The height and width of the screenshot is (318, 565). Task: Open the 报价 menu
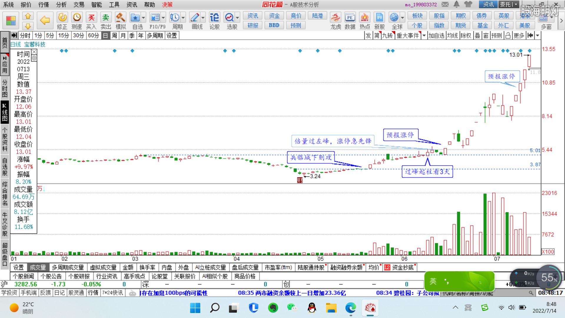click(x=26, y=4)
